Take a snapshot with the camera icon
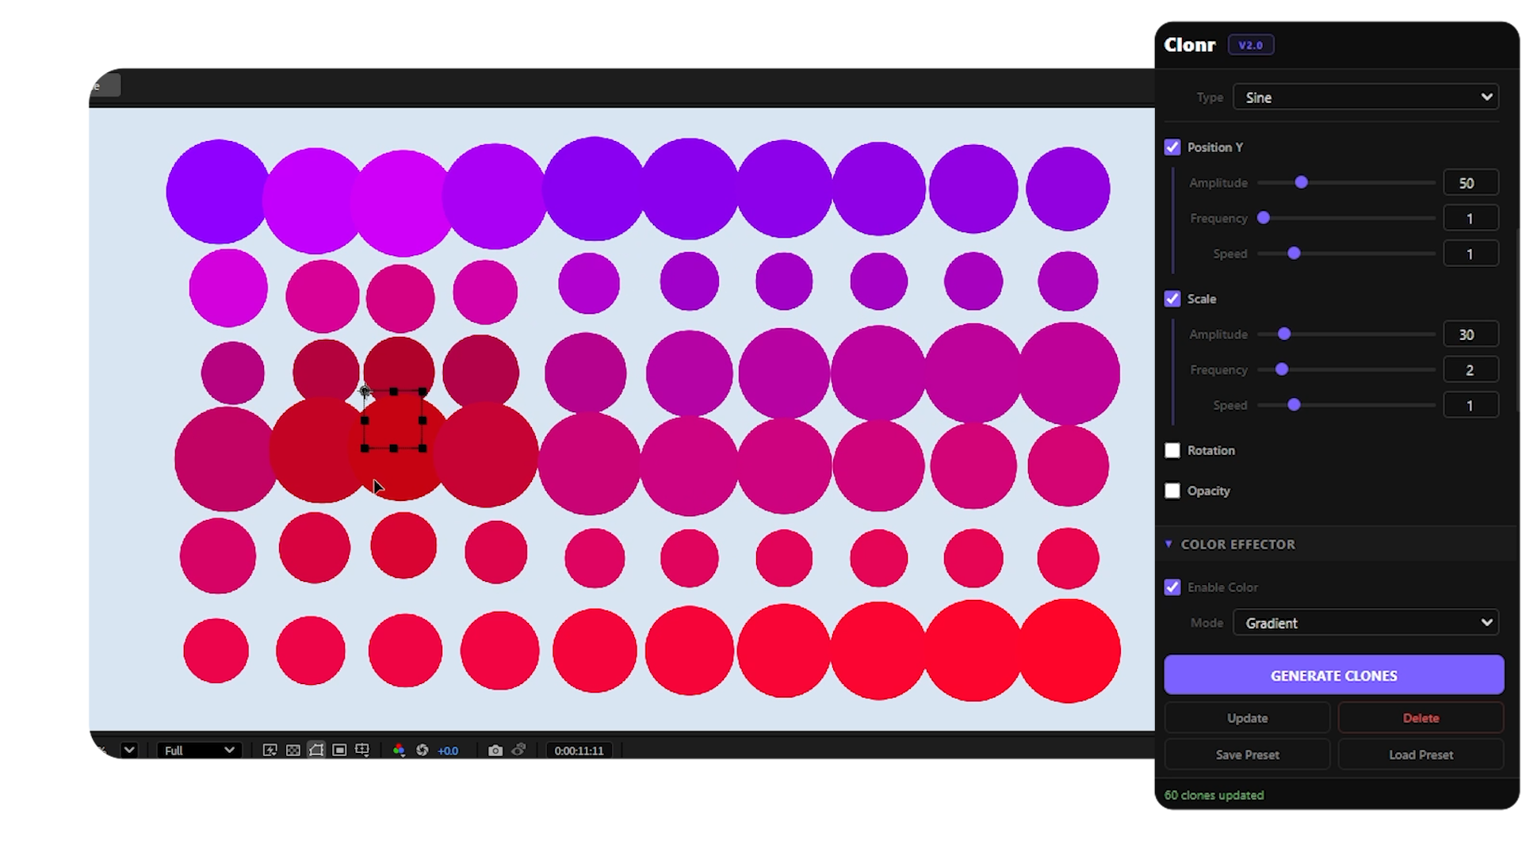Image resolution: width=1522 pixels, height=856 pixels. [495, 750]
